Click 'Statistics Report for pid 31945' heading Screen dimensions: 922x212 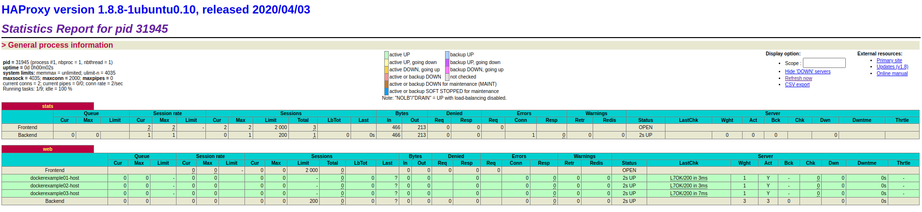click(85, 29)
